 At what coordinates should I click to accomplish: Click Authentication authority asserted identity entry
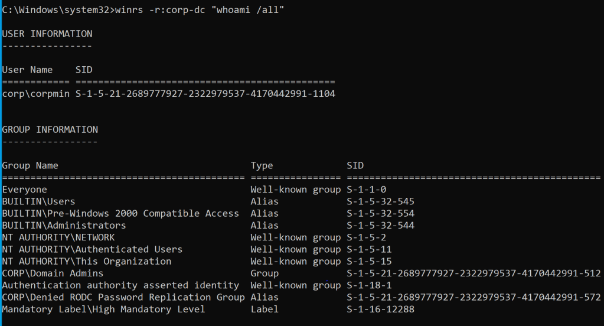click(x=120, y=285)
